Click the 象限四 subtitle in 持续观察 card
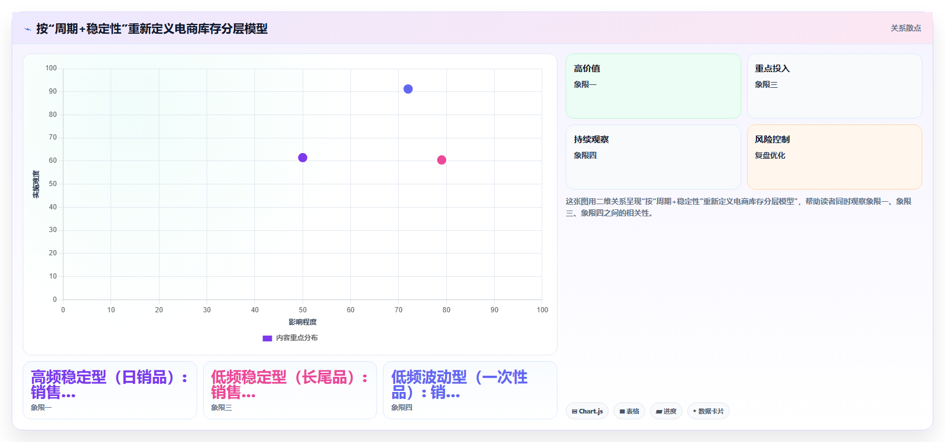Image resolution: width=945 pixels, height=442 pixels. [x=585, y=155]
